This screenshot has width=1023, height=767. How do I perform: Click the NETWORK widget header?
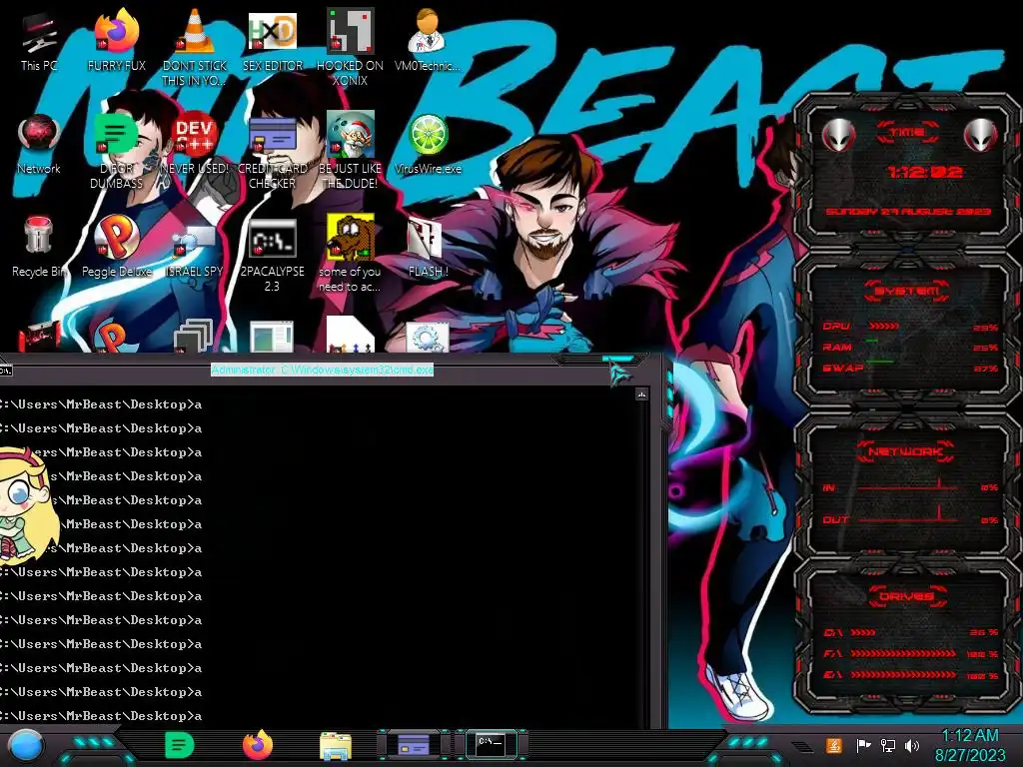[x=905, y=451]
